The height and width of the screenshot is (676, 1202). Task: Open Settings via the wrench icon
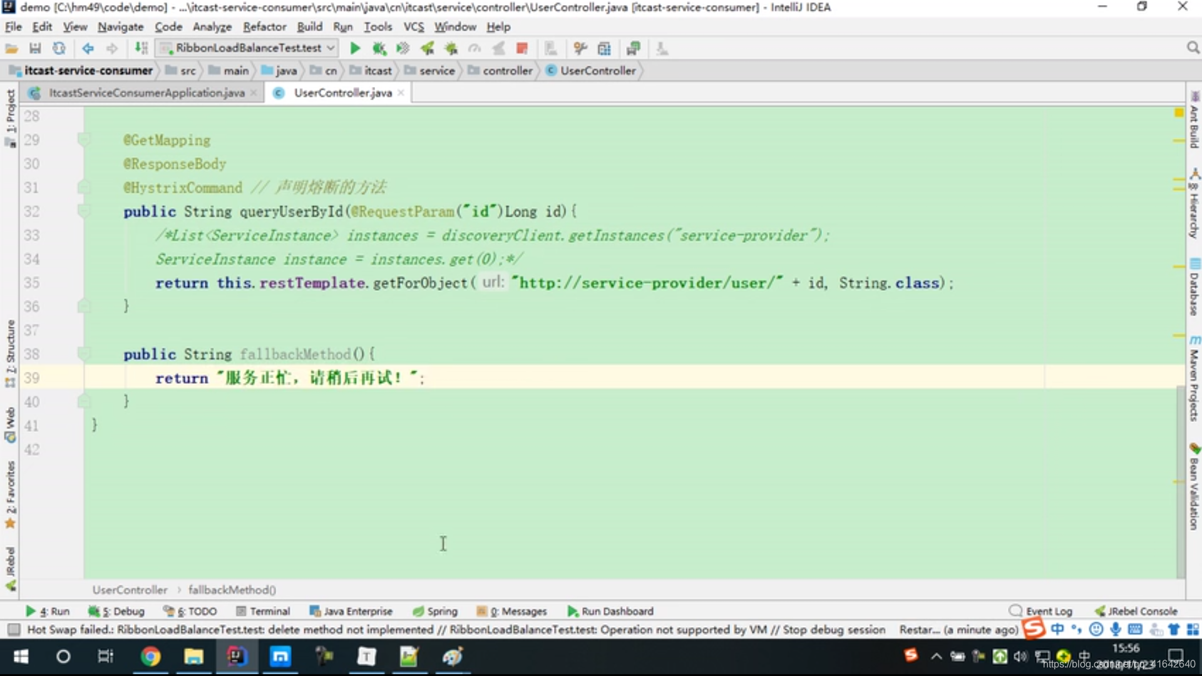click(x=580, y=48)
